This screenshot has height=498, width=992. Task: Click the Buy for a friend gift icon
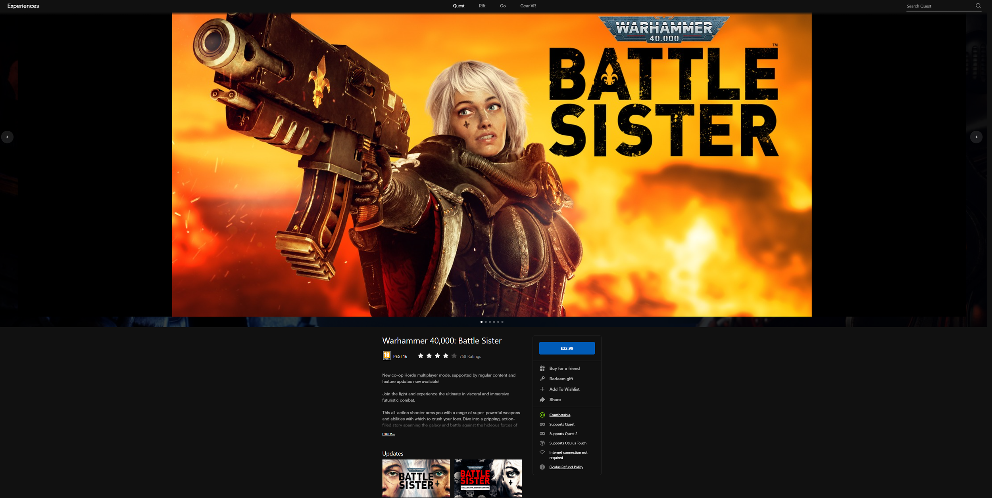point(542,368)
